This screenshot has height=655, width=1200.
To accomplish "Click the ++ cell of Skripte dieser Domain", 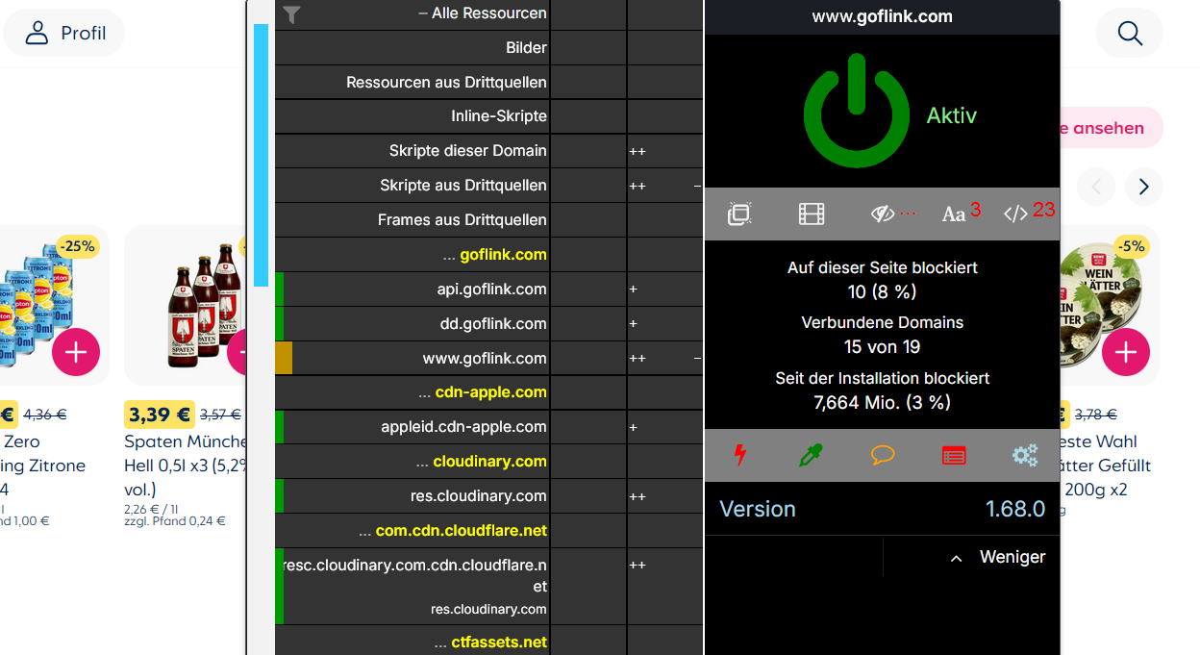I will [x=664, y=151].
